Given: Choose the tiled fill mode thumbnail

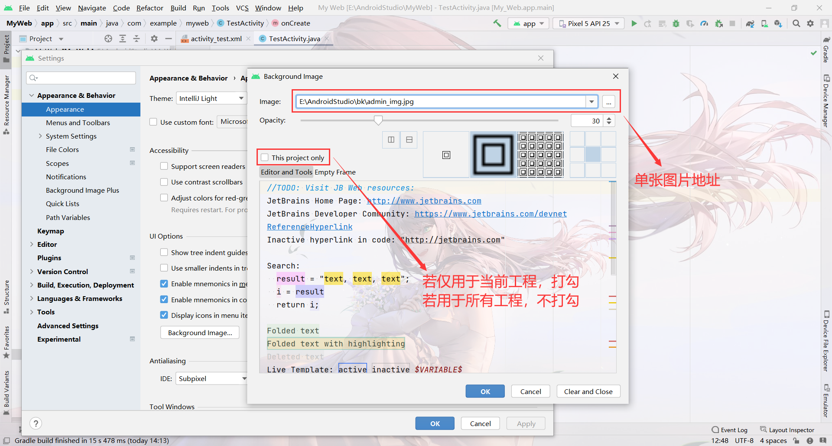Looking at the screenshot, I should pyautogui.click(x=540, y=155).
